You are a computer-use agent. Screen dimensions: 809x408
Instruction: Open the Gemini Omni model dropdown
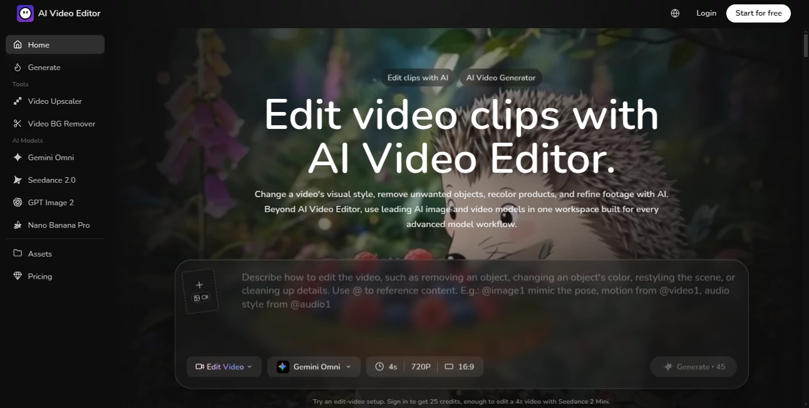(314, 367)
